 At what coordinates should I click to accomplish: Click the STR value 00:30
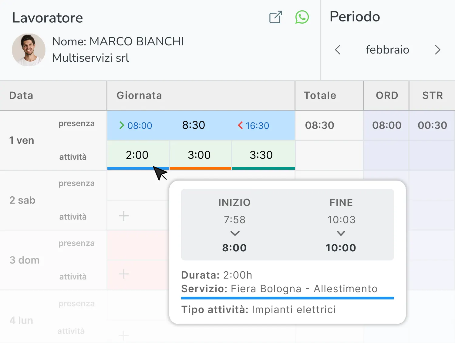(x=432, y=125)
